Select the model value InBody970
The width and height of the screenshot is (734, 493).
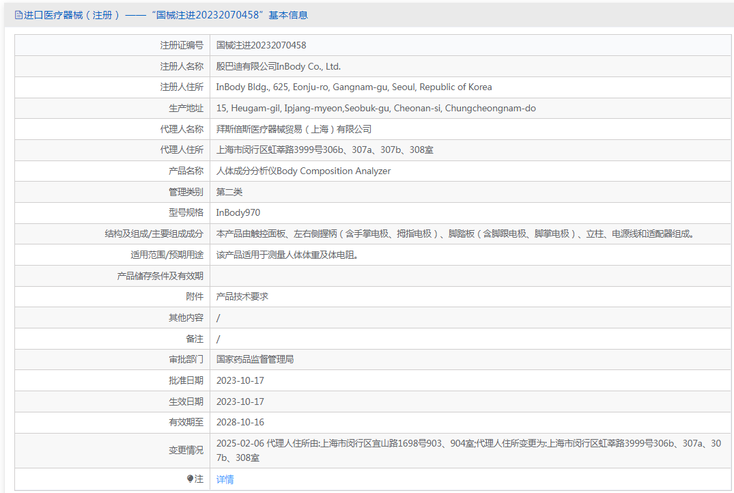238,212
